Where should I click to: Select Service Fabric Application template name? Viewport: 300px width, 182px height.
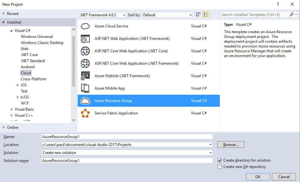(116, 113)
